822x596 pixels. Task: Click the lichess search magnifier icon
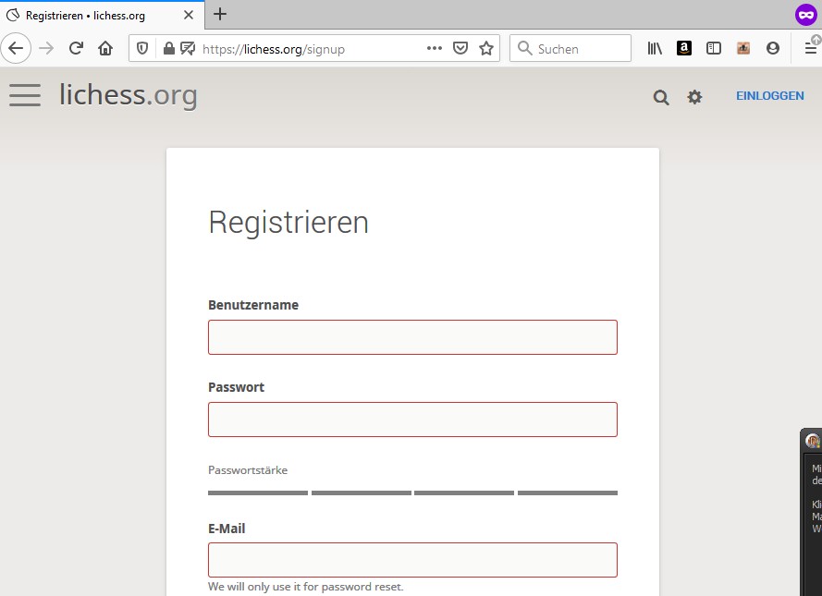click(x=661, y=97)
